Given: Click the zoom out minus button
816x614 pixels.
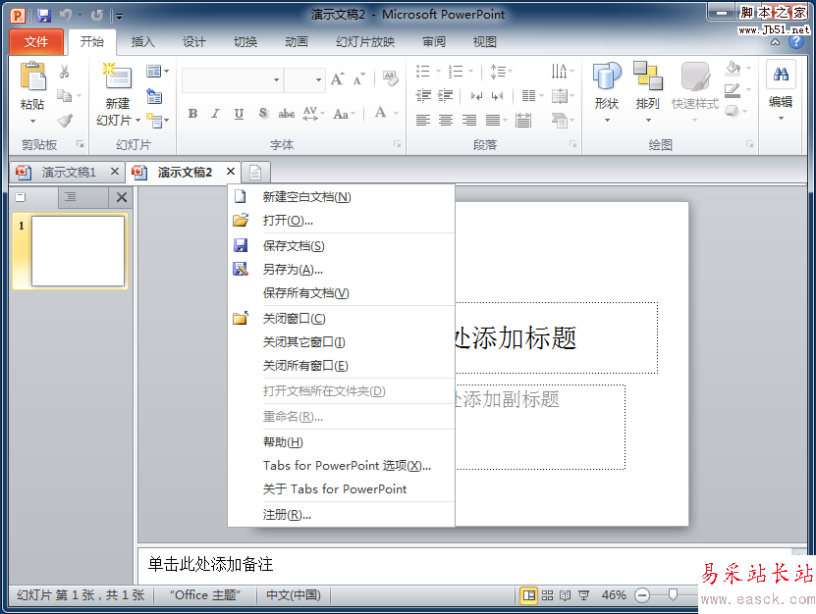Looking at the screenshot, I should [x=642, y=595].
